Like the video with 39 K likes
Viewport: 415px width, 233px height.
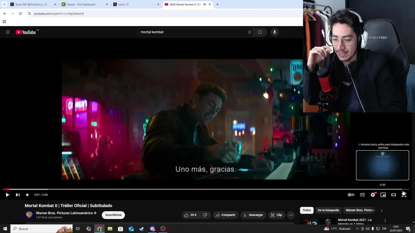[x=190, y=215]
